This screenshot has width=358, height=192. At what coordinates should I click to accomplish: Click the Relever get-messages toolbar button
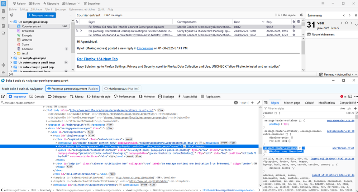point(19,4)
